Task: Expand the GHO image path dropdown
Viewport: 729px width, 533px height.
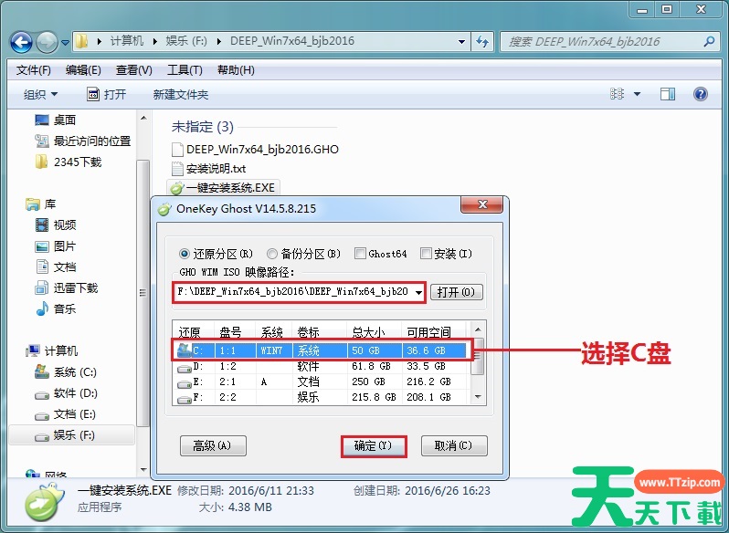Action: click(418, 292)
